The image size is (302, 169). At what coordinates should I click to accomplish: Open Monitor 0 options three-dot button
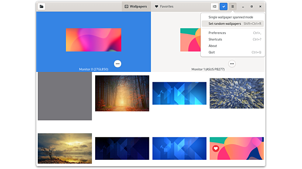click(x=117, y=64)
